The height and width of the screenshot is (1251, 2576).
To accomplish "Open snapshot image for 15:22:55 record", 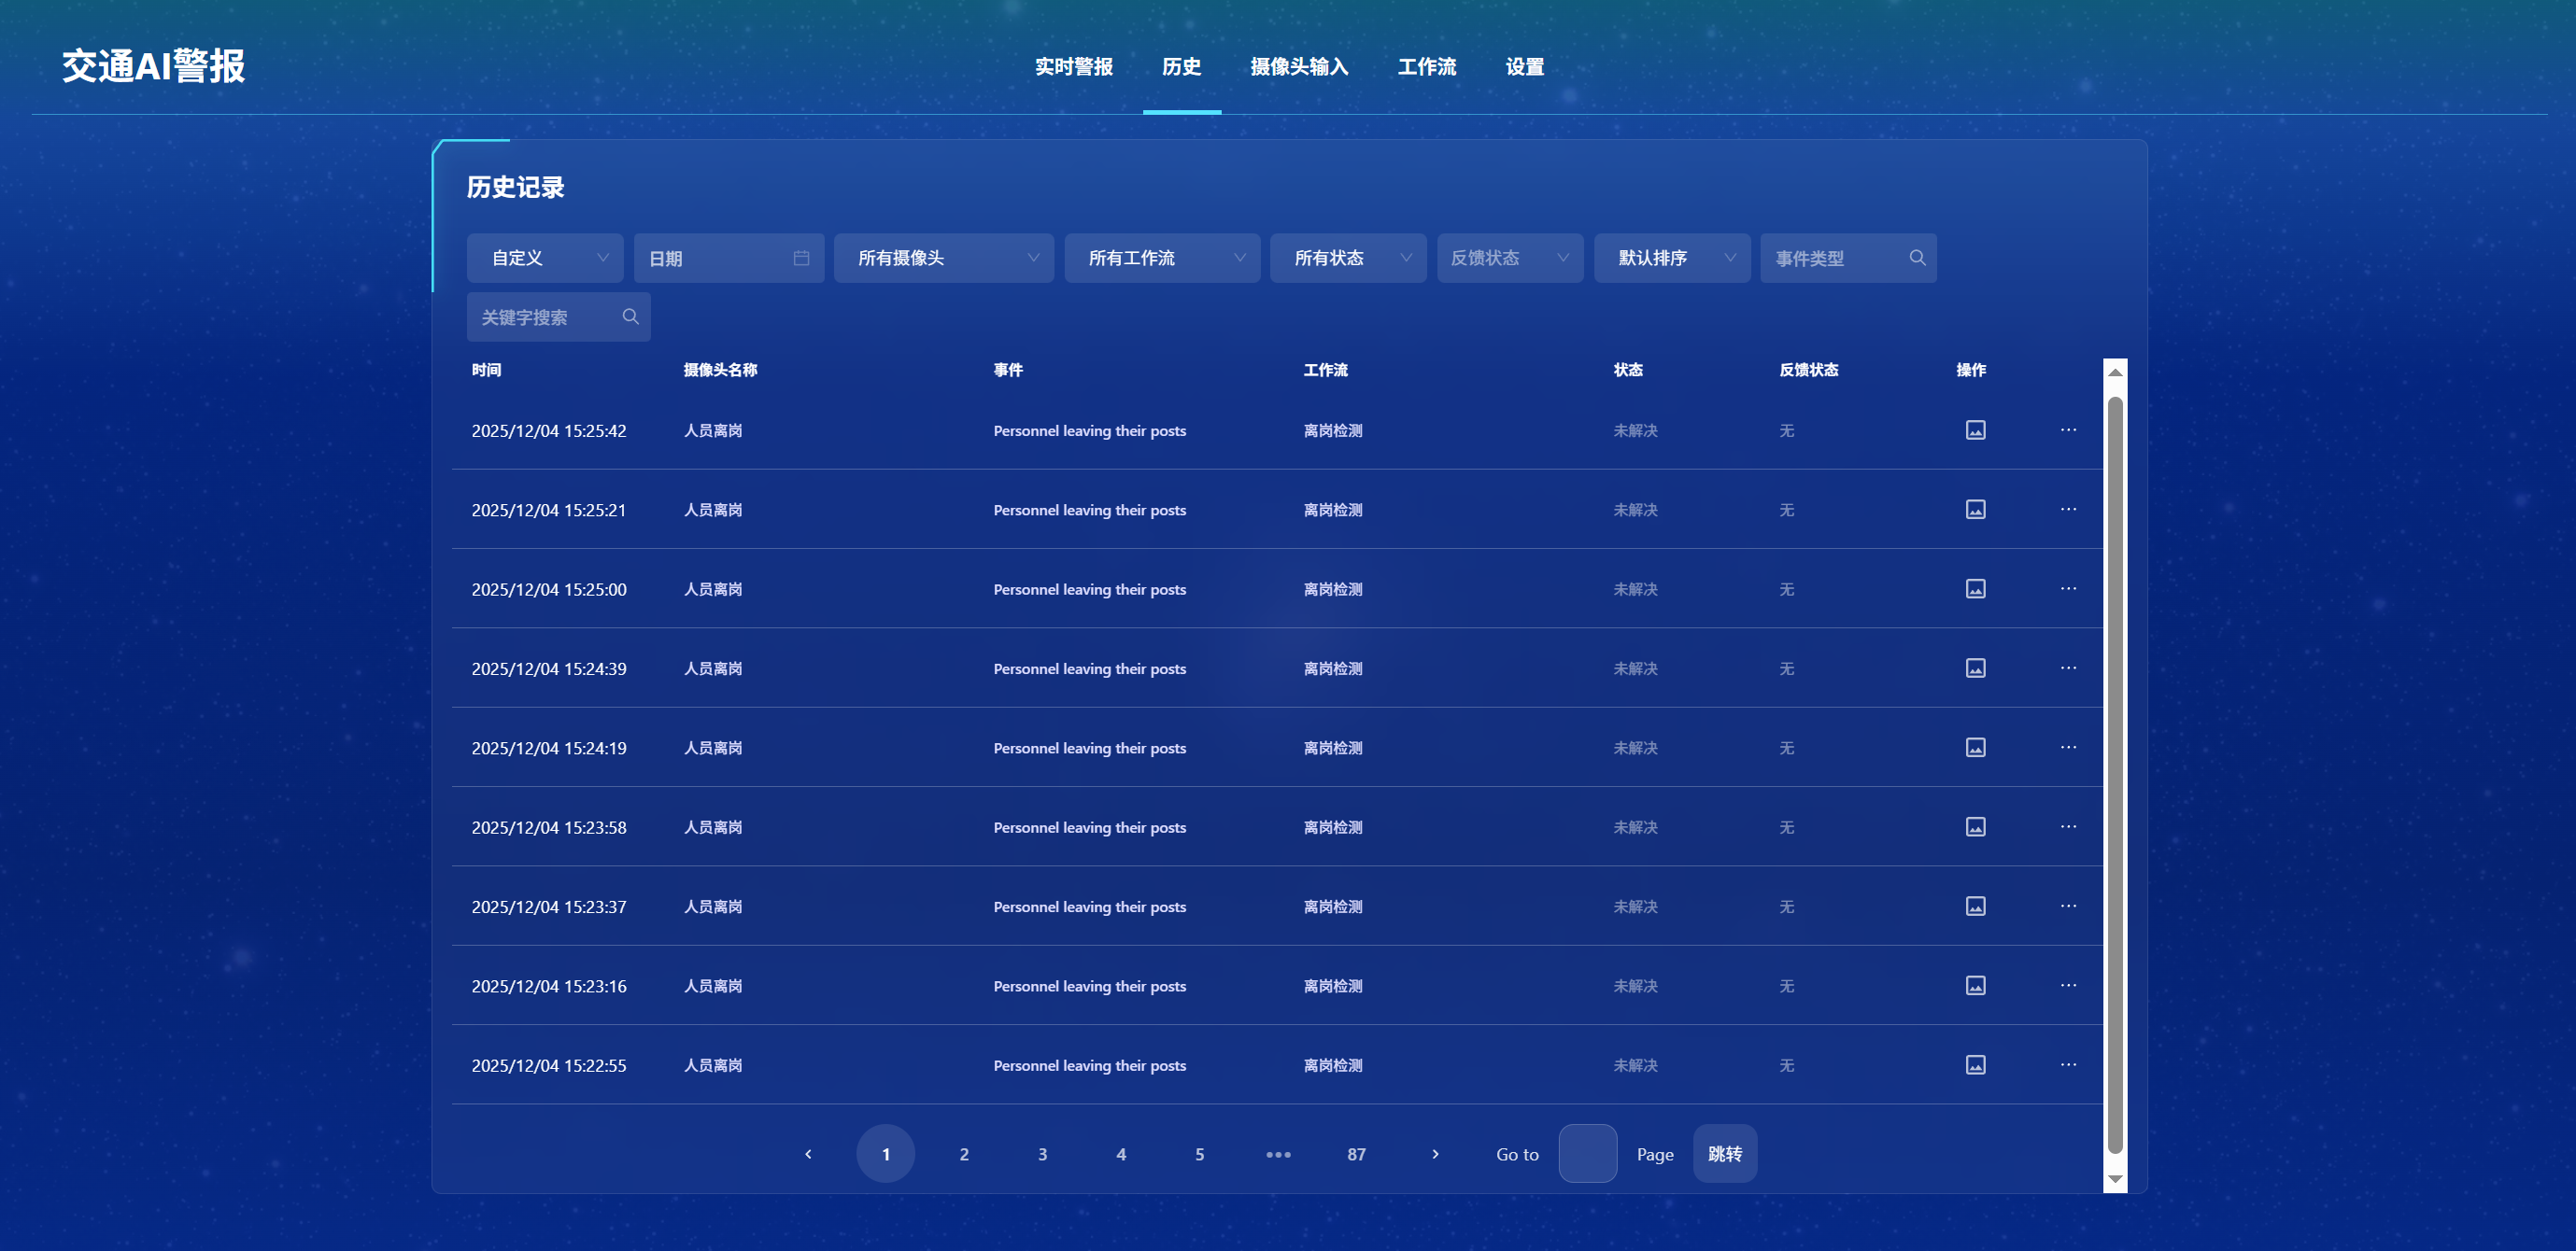I will 1975,1065.
